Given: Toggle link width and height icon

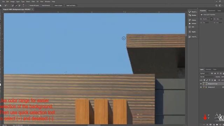Looking at the screenshot, I should coord(211,19).
